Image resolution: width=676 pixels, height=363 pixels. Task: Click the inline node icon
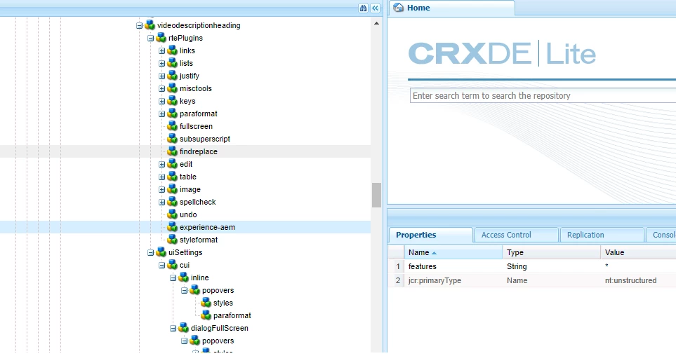pos(184,278)
